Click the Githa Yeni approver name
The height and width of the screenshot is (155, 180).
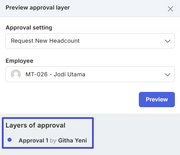(x=72, y=140)
